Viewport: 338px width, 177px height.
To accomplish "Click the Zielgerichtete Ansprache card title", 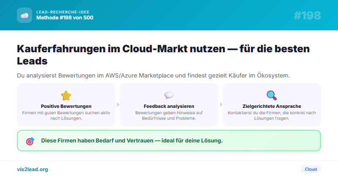I will (272, 106).
